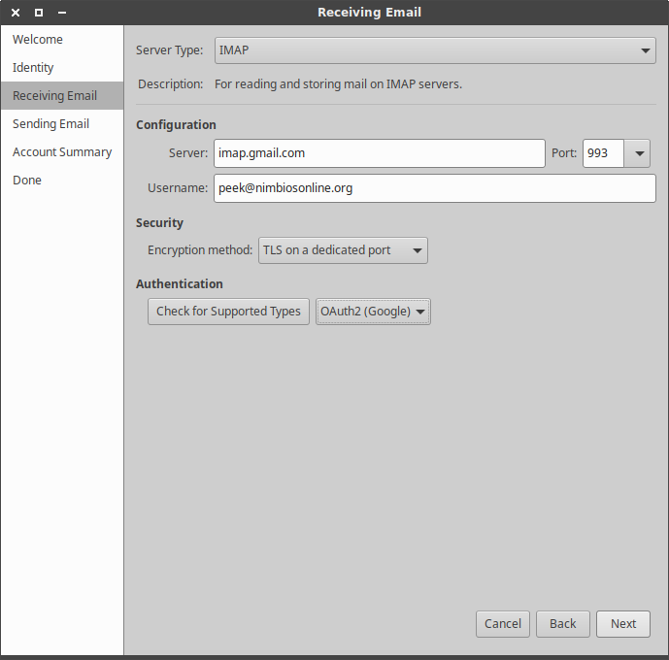Minimize the Receiving Email window
This screenshot has width=669, height=660.
pos(62,13)
